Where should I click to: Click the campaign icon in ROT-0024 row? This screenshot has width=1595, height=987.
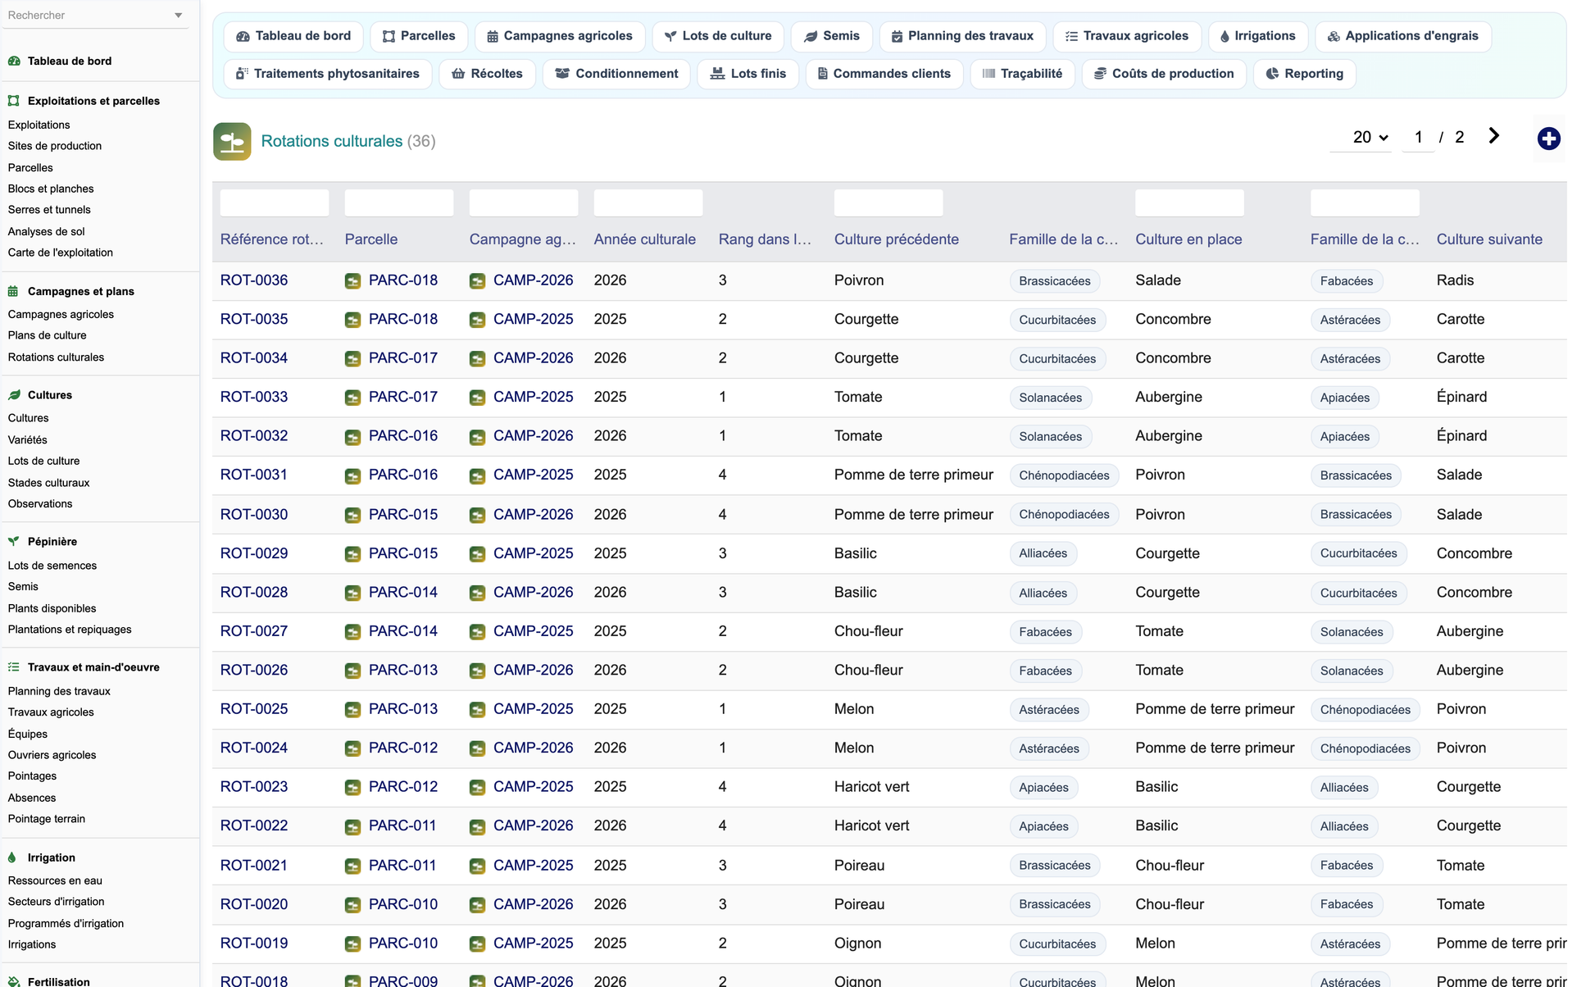477,748
